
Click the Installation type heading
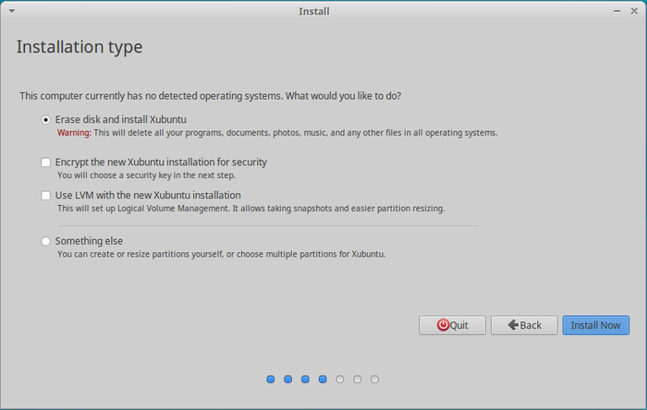tap(79, 47)
